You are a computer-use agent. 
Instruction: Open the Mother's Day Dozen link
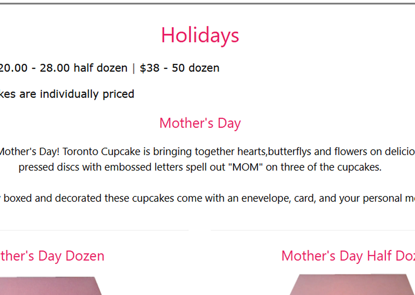coord(52,256)
